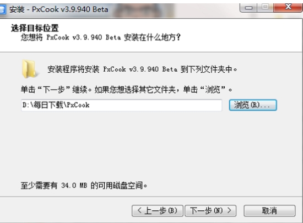Click the 安装 - PxCook v3.9.940 Beta title text

coord(59,9)
